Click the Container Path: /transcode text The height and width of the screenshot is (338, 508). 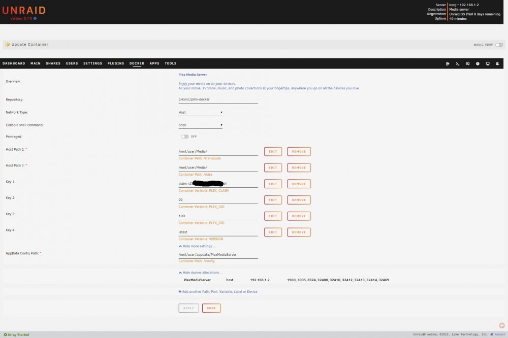coord(200,159)
